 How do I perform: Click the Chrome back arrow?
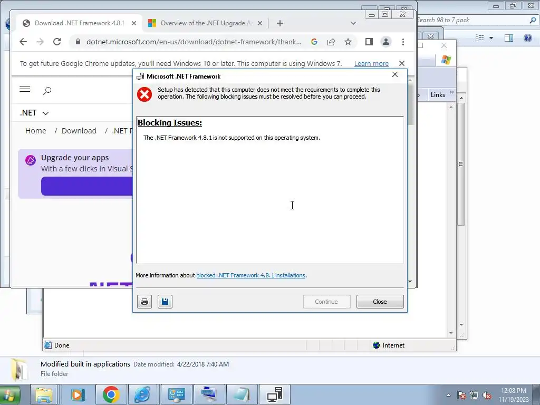[23, 42]
